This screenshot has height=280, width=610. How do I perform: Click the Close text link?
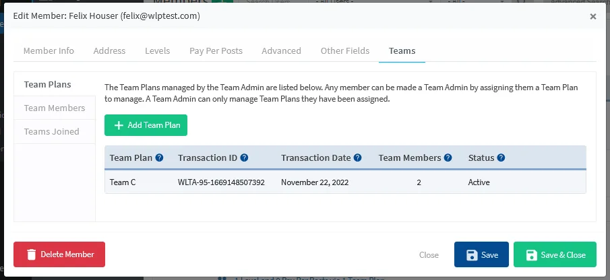[429, 254]
